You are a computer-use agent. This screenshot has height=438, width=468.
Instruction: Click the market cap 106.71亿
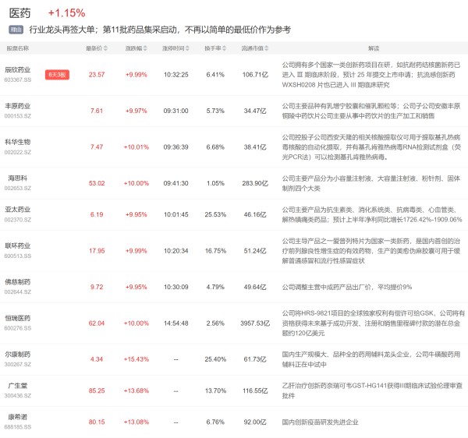(255, 75)
